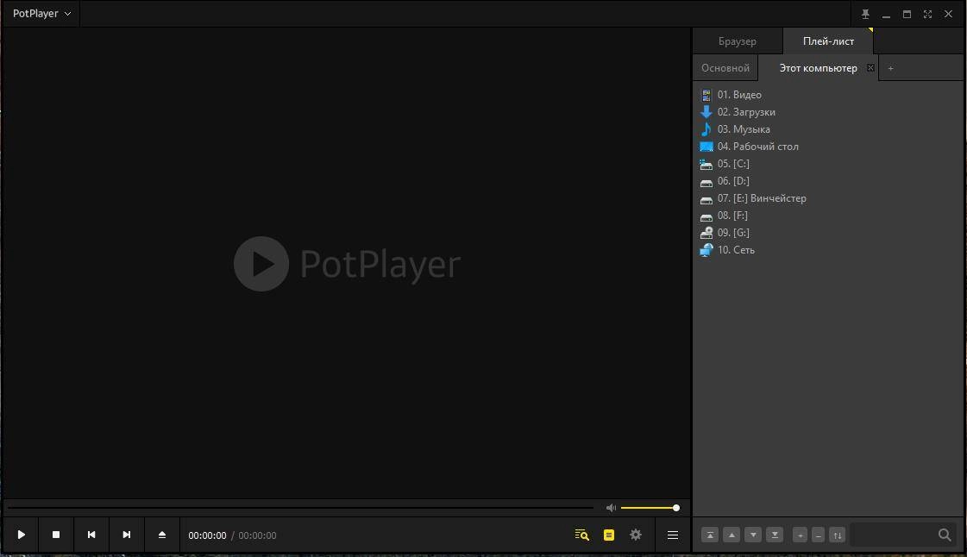
Task: Move selected playlist item up
Action: (x=732, y=535)
